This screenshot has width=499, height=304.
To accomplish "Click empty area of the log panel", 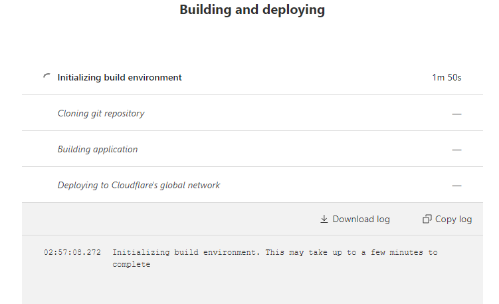I will coord(266,287).
